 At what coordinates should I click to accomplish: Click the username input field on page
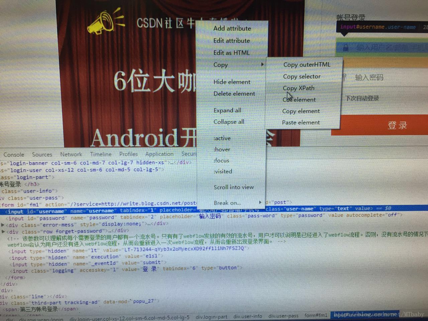[x=382, y=47]
